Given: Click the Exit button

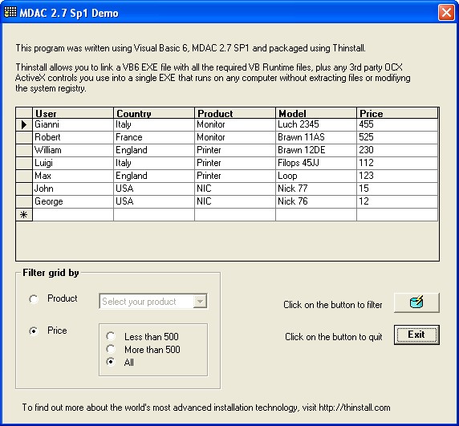Looking at the screenshot, I should pos(416,335).
